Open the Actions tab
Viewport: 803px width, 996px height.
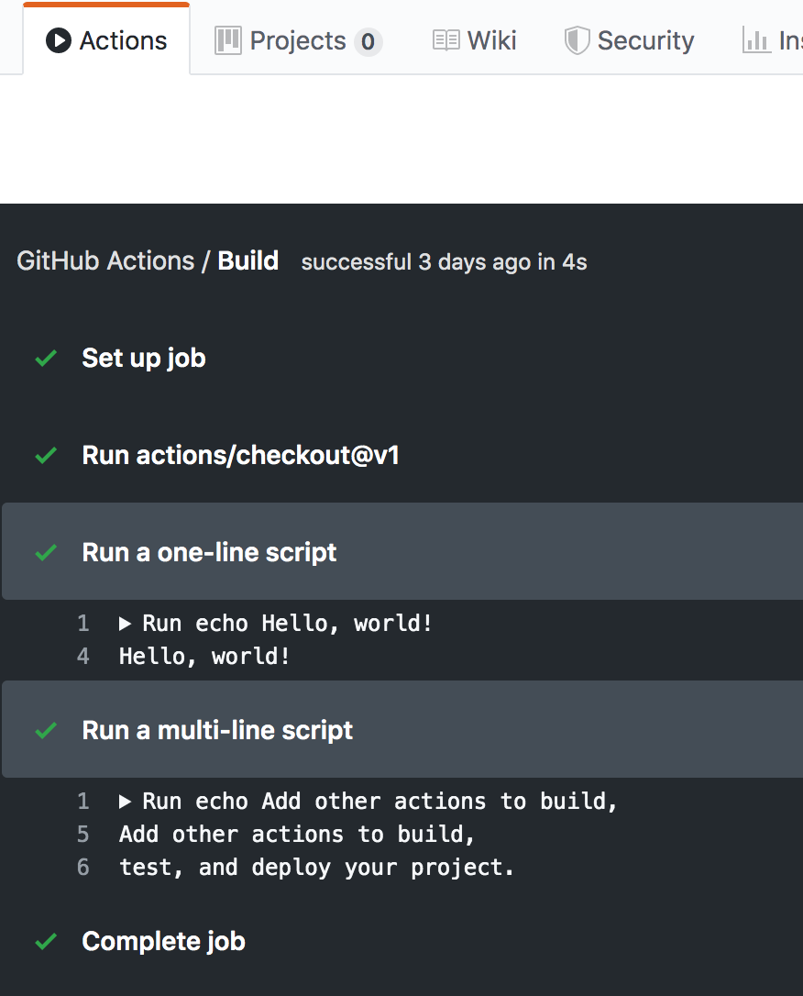tap(106, 40)
